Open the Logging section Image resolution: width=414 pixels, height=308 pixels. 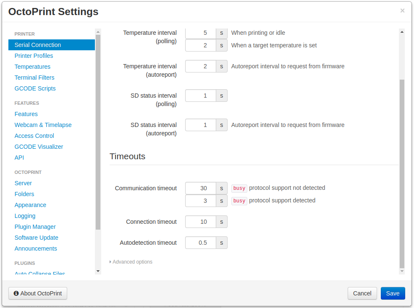25,215
